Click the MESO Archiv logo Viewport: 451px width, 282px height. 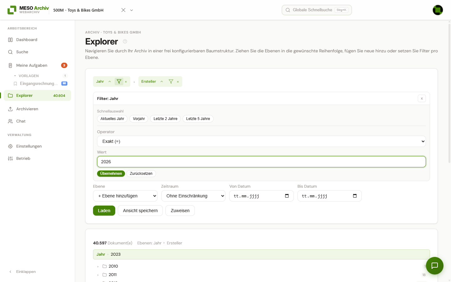click(28, 10)
